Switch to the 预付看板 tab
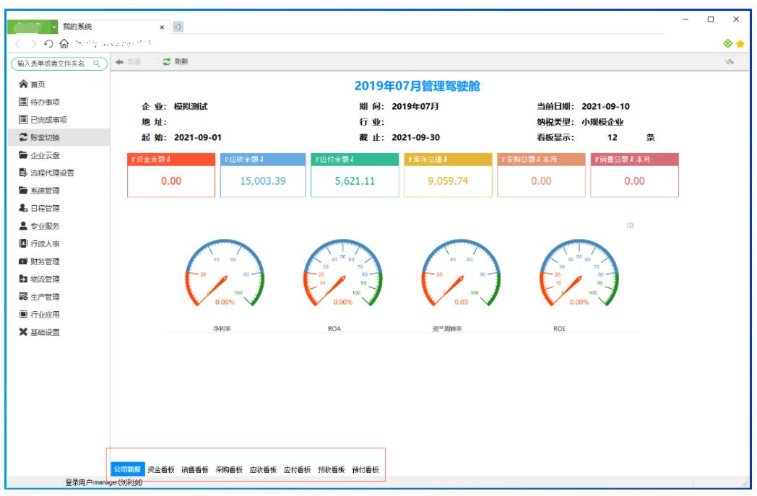The image size is (757, 496). [365, 469]
